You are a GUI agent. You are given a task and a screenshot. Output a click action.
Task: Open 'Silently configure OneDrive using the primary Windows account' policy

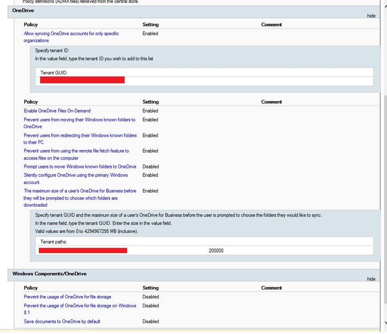[x=75, y=179]
